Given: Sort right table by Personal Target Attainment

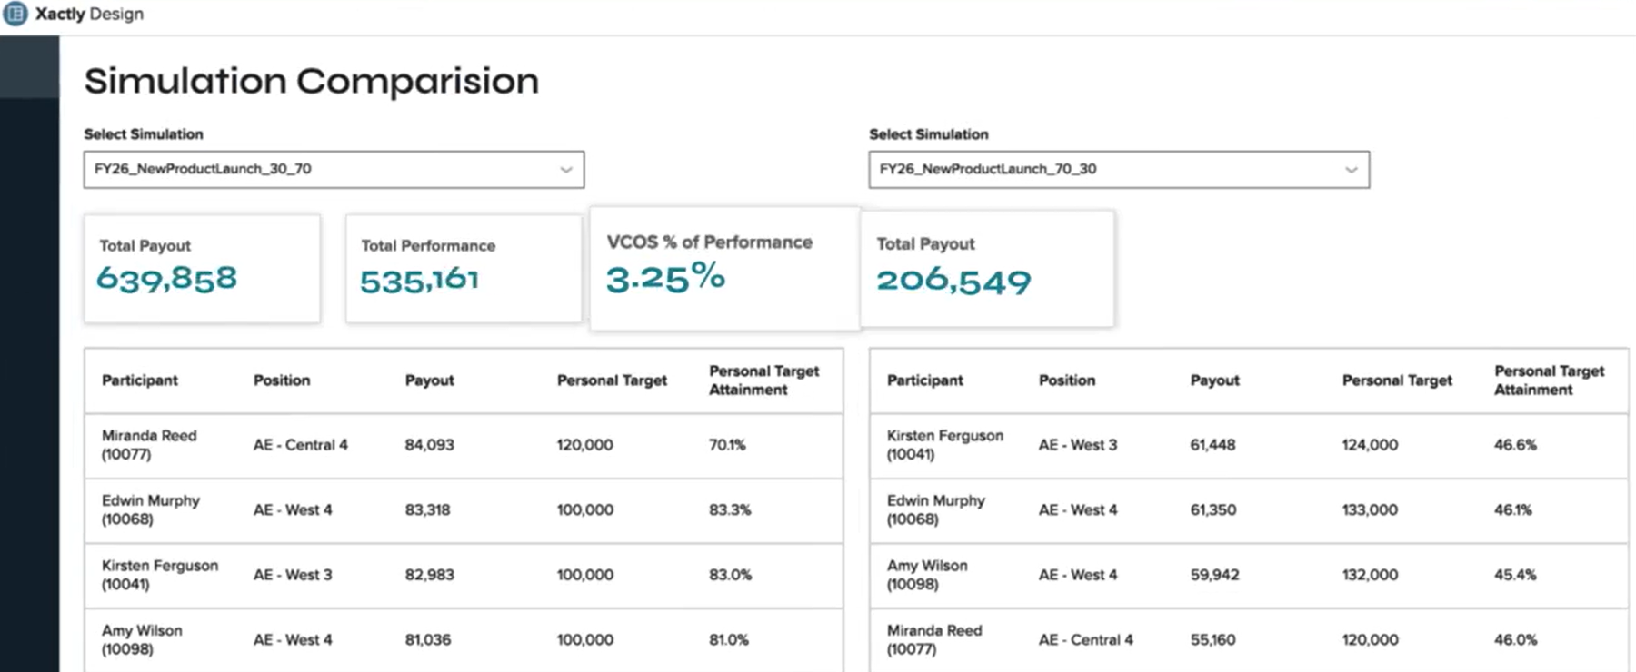Looking at the screenshot, I should coord(1549,380).
